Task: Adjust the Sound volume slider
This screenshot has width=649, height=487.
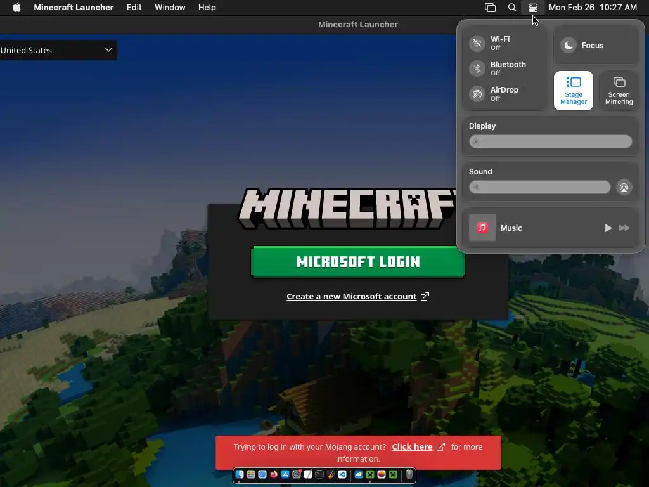Action: click(540, 187)
